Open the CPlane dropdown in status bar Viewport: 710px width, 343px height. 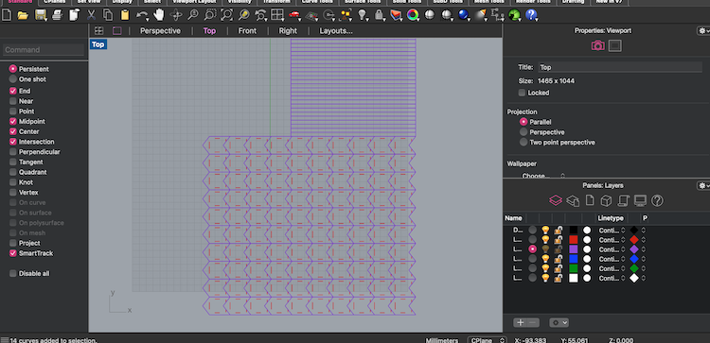[x=488, y=340]
